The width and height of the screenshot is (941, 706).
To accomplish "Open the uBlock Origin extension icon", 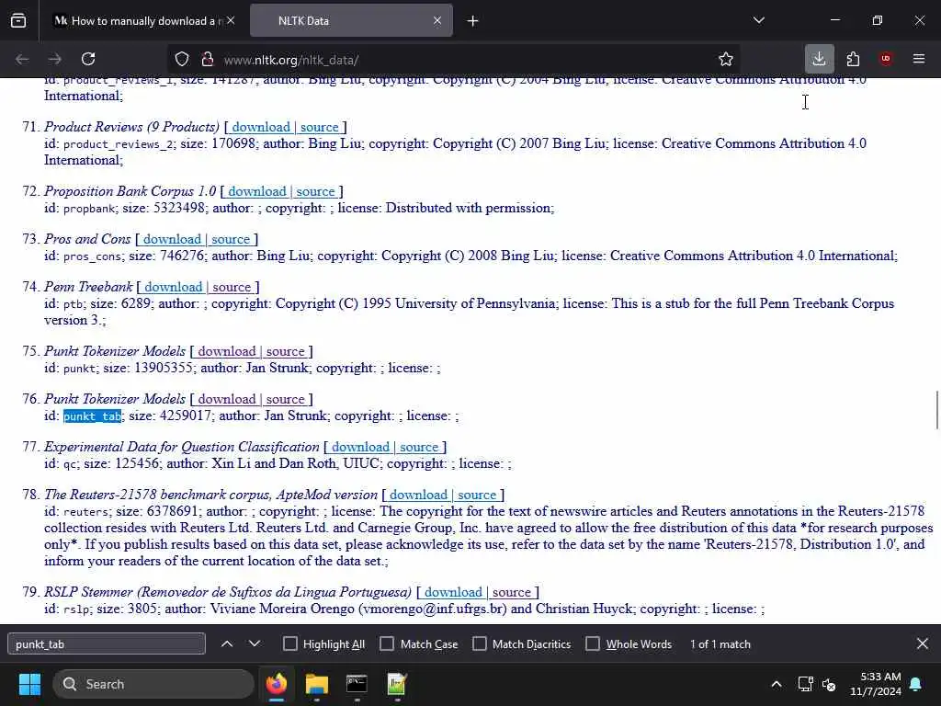I will coord(886,59).
